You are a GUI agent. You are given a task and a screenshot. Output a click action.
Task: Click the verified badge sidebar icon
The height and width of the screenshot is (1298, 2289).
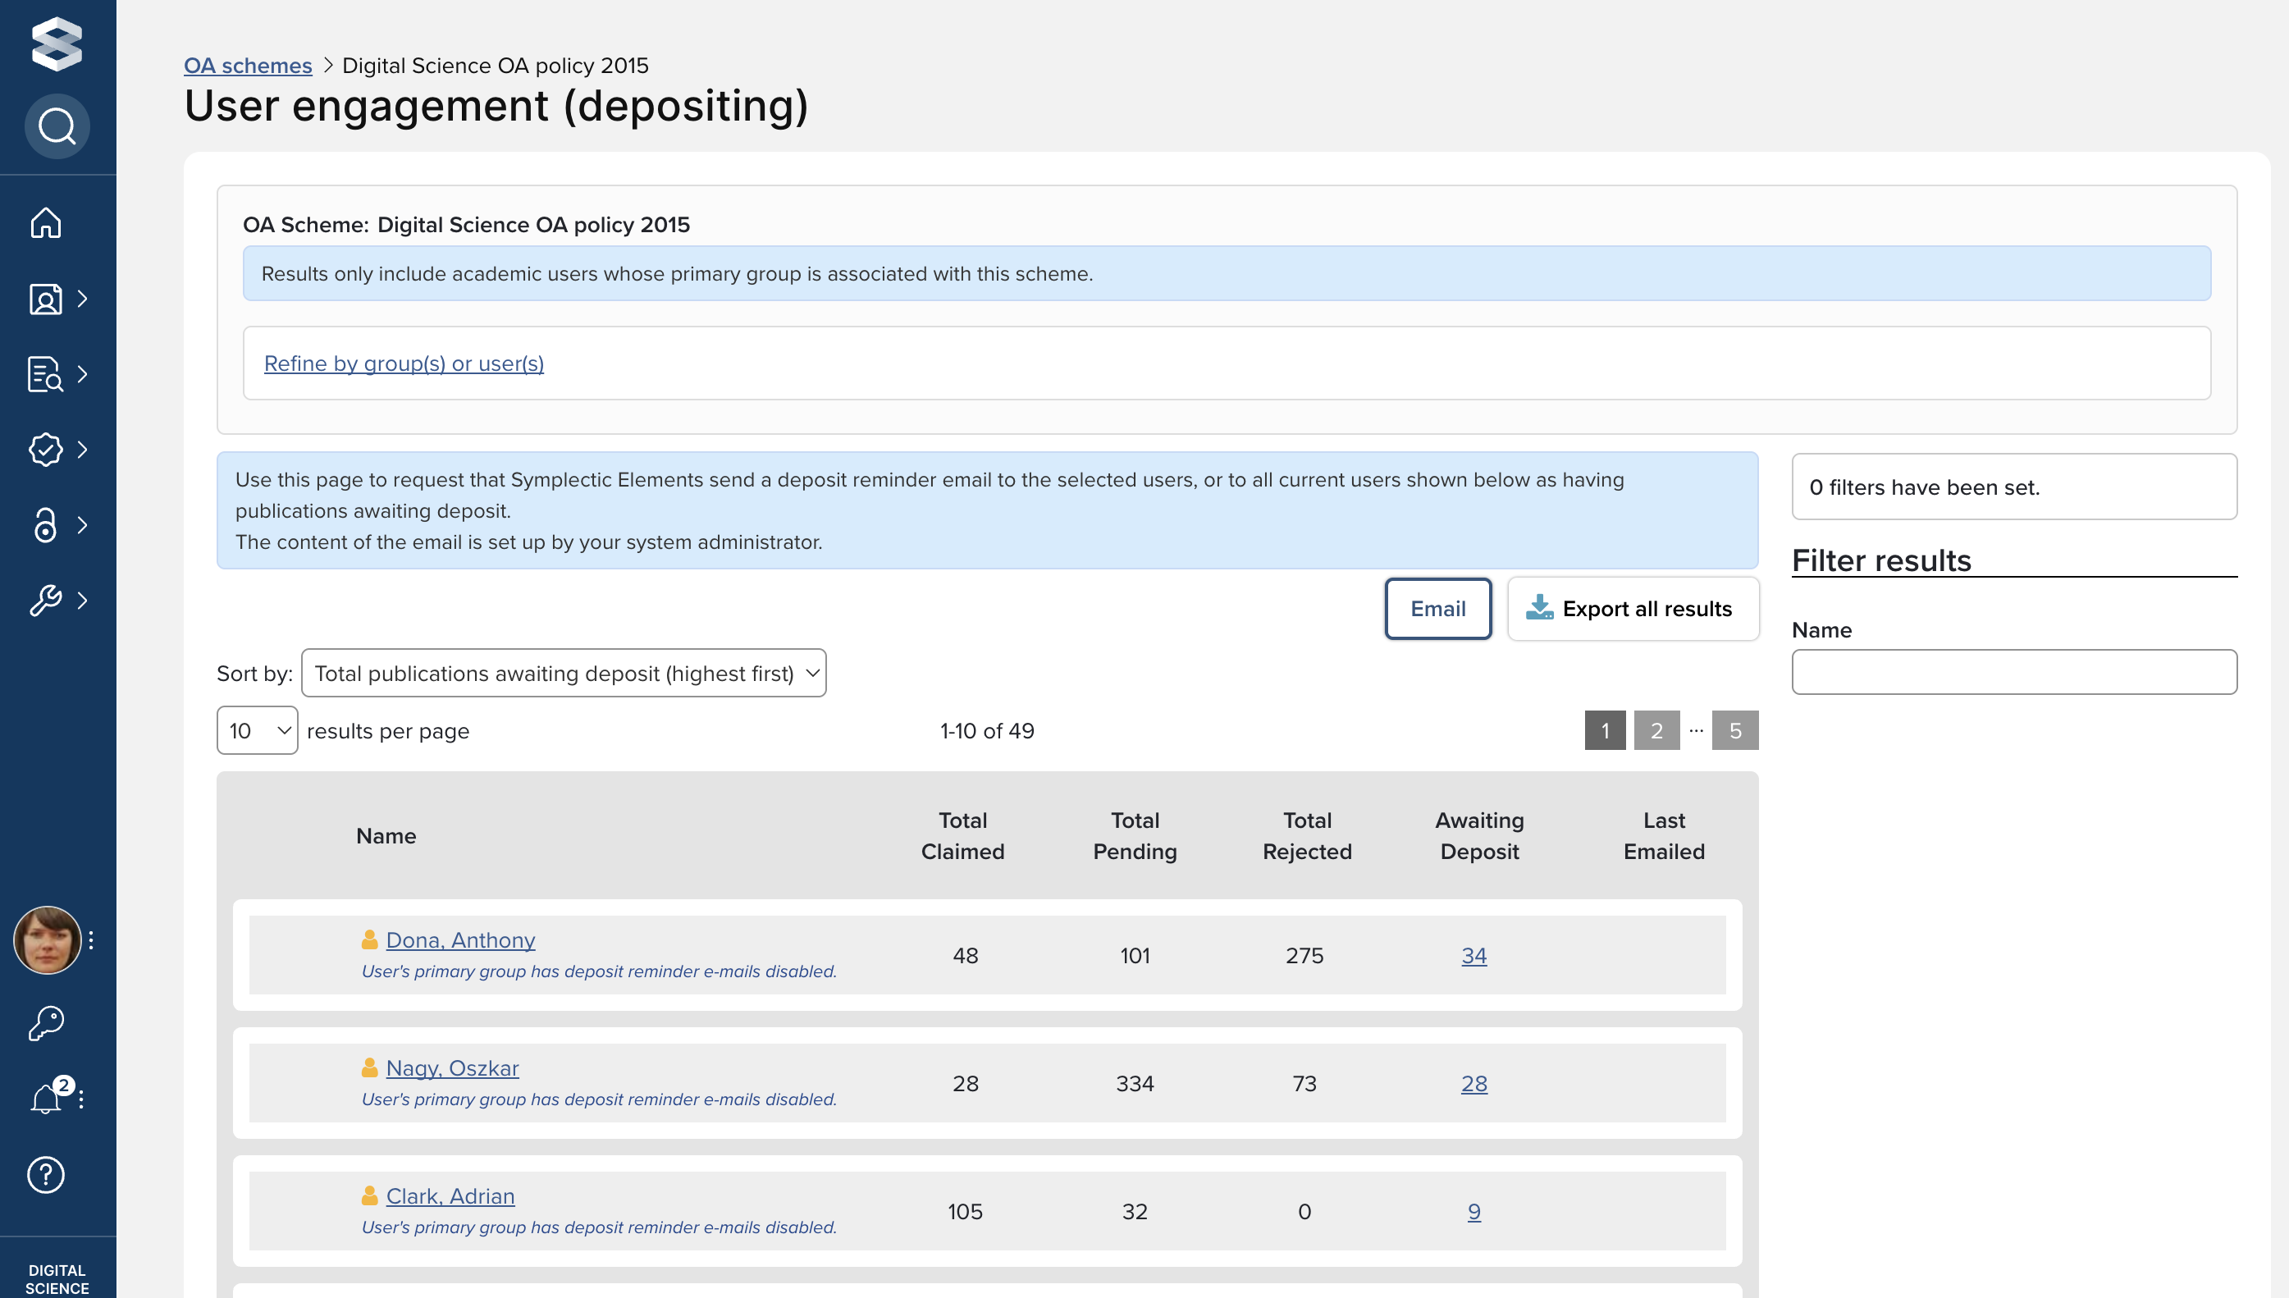pos(45,450)
